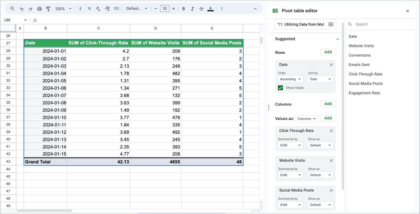Viewport: 420px width, 214px height.
Task: Open the Values as Columns dropdown
Action: pyautogui.click(x=306, y=119)
